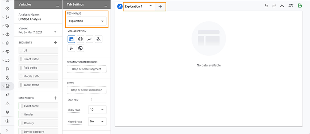Add a new segment with plus icon
The width and height of the screenshot is (310, 134).
pyautogui.click(x=55, y=43)
